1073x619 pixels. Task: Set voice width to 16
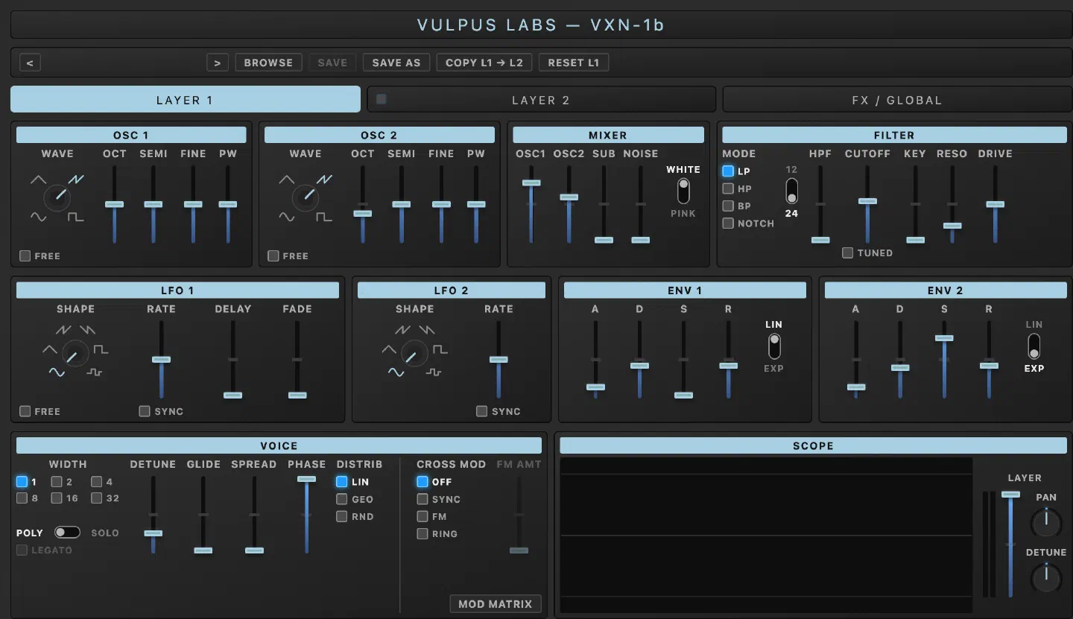(57, 498)
